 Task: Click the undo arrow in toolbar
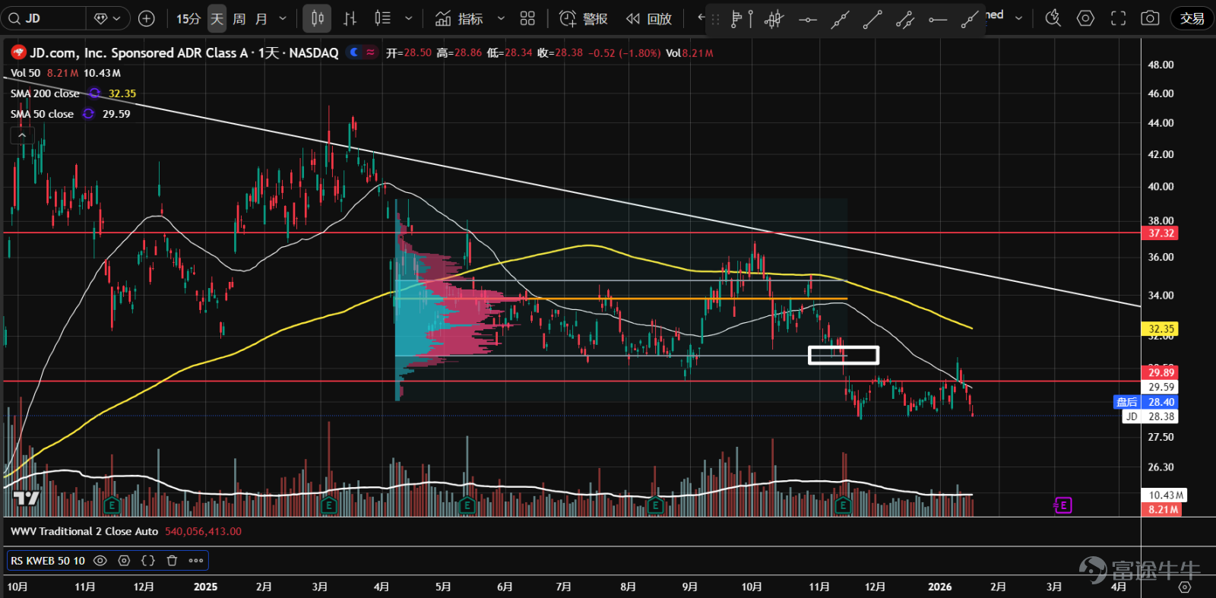701,17
